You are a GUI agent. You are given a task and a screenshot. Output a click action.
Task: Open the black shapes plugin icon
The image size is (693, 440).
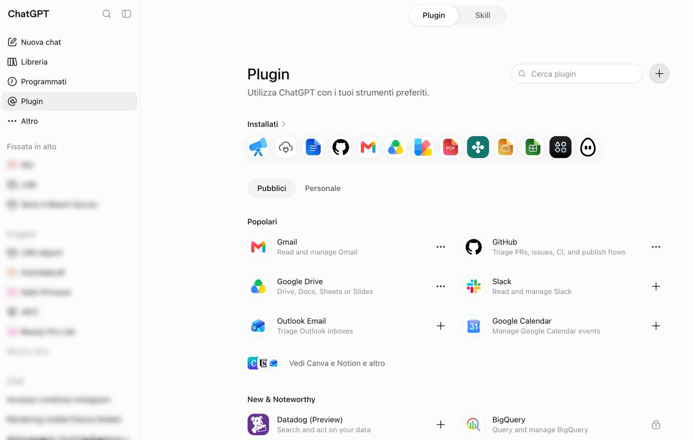[560, 147]
